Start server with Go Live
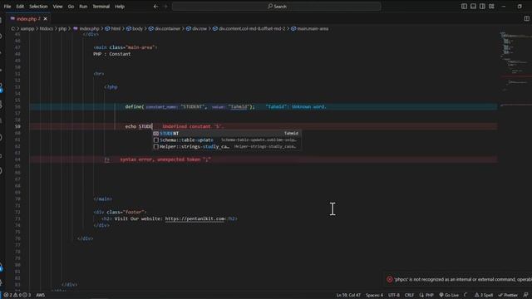532x299 pixels. pos(449,295)
